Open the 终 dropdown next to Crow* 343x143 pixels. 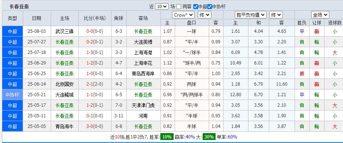[204, 15]
